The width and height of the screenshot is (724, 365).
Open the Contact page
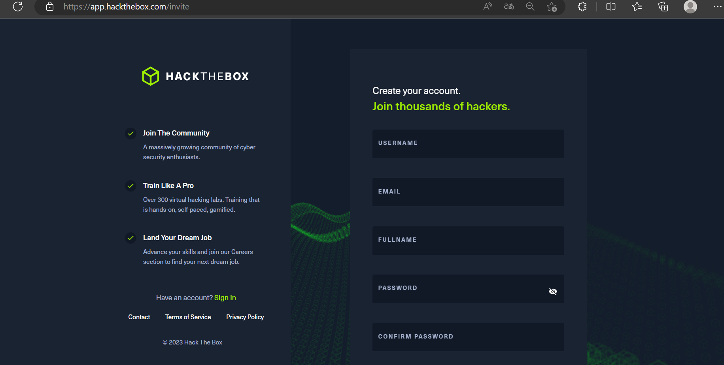(139, 317)
